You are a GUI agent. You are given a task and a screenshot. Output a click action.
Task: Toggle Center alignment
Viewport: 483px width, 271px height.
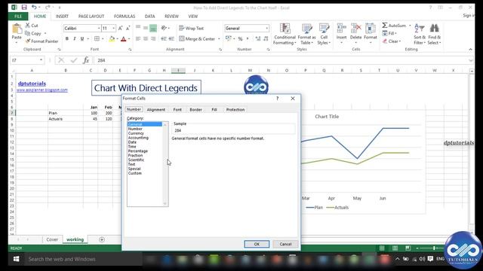pos(146,38)
